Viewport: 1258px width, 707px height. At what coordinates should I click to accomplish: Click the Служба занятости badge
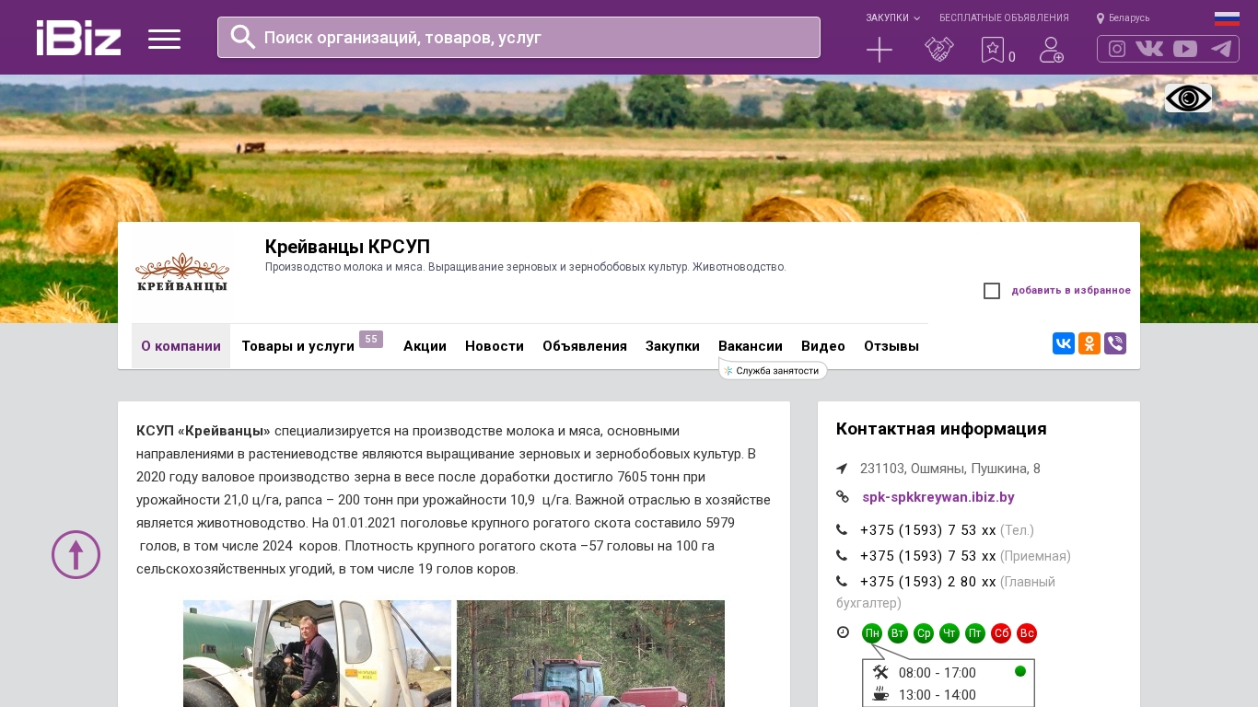[x=773, y=370]
